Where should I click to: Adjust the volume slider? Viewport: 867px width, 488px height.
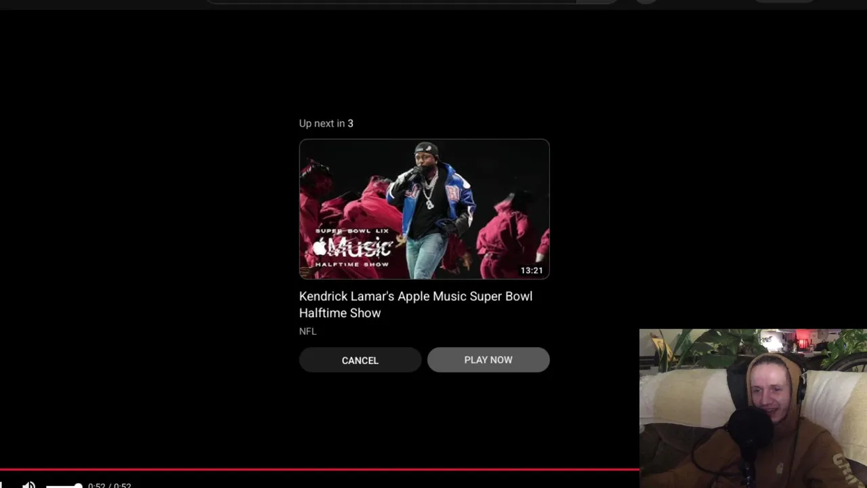[64, 485]
